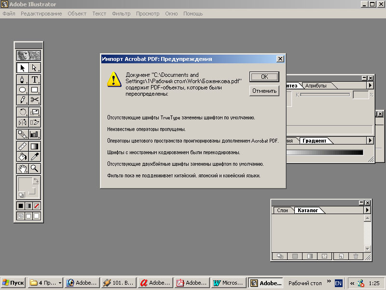Switch to the Каталог tab

click(x=308, y=210)
